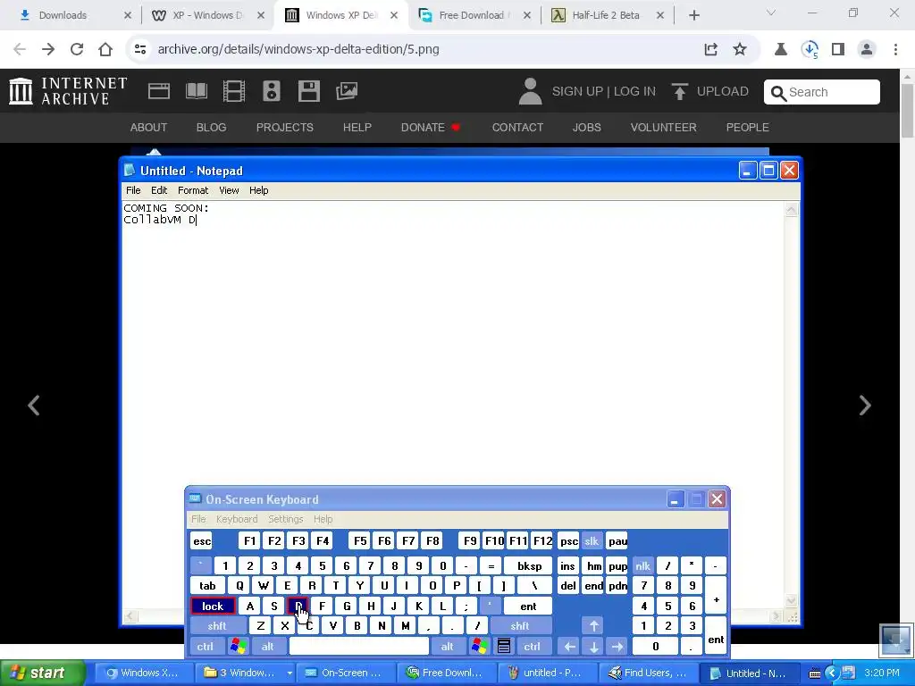
Task: Go back in browser history
Action: [20, 49]
